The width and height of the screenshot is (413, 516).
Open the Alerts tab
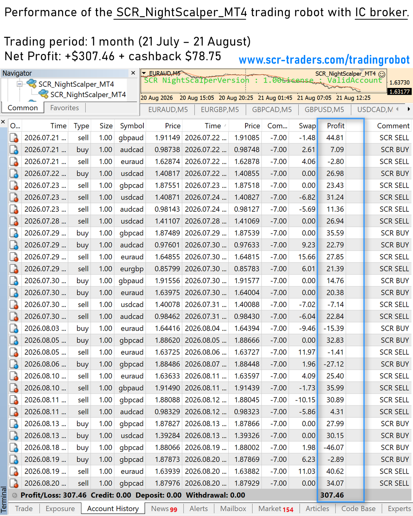pos(198,509)
